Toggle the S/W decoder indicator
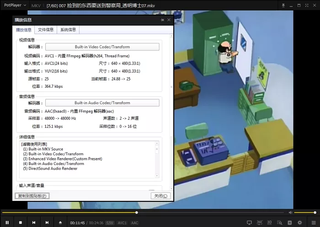The width and height of the screenshot is (320, 227). click(110, 223)
